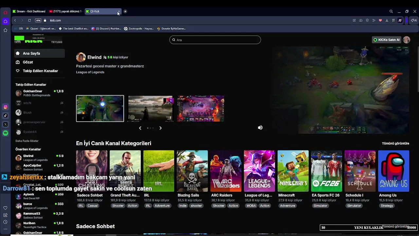Click the purple home icon in the Opera sidebar
Viewport: 419px width, 236px height.
(5, 21)
